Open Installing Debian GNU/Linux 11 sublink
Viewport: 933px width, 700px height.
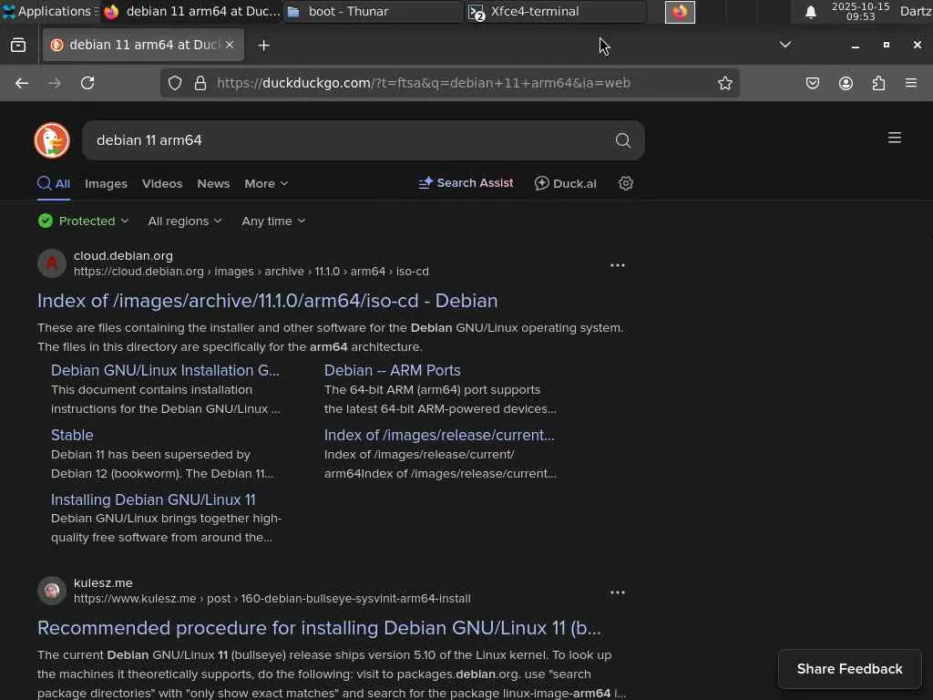(153, 500)
